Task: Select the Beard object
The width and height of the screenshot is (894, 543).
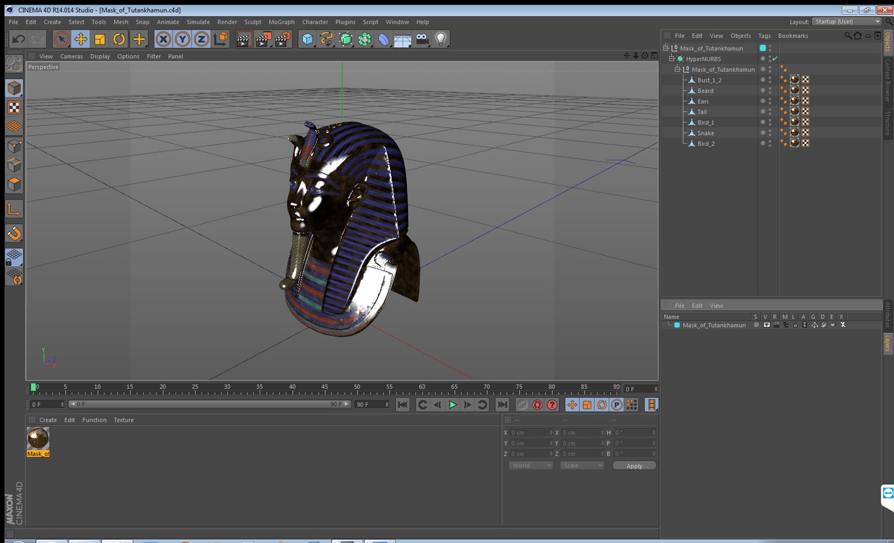Action: [705, 90]
